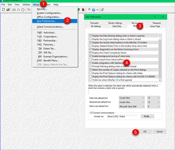Switch to the Tickmarks tab
Viewport: 175px width, 150px height.
coord(94,23)
